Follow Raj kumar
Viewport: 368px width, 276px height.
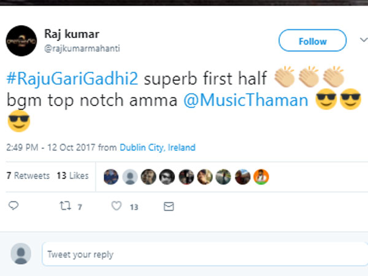click(312, 41)
